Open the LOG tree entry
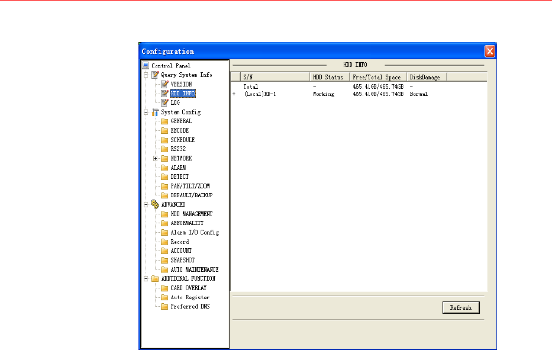 [175, 102]
